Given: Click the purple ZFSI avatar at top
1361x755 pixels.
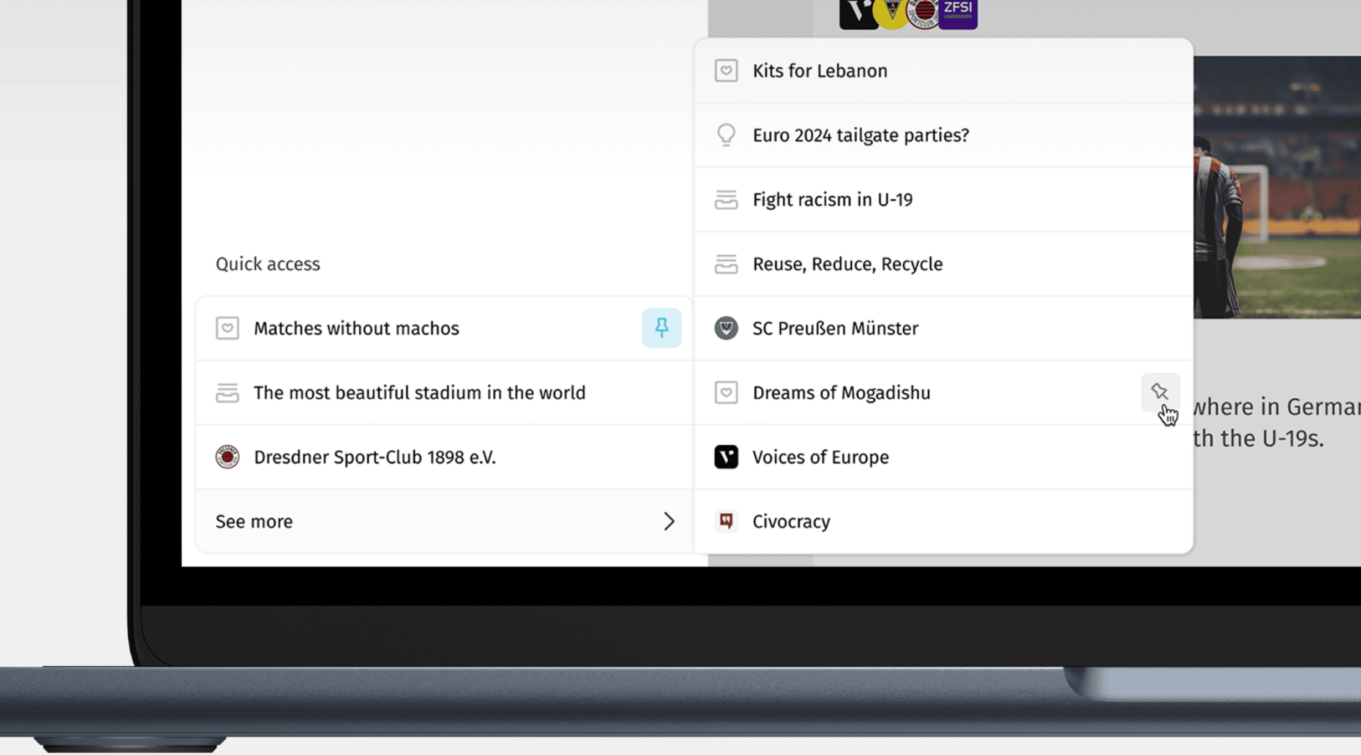Looking at the screenshot, I should click(x=958, y=12).
